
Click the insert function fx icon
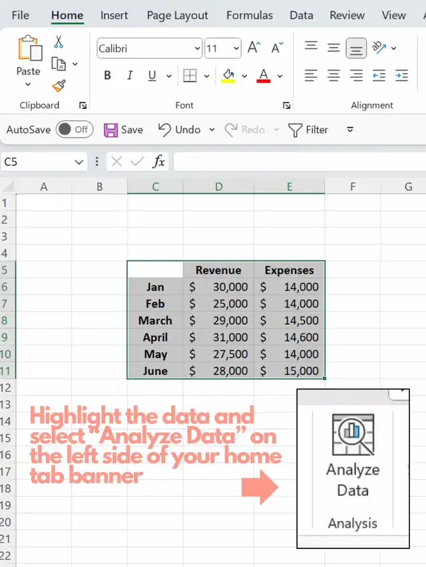[x=159, y=162]
